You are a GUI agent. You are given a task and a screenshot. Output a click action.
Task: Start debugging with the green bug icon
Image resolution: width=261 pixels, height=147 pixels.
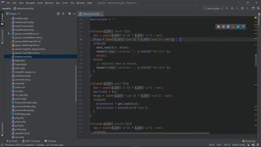(x=232, y=8)
